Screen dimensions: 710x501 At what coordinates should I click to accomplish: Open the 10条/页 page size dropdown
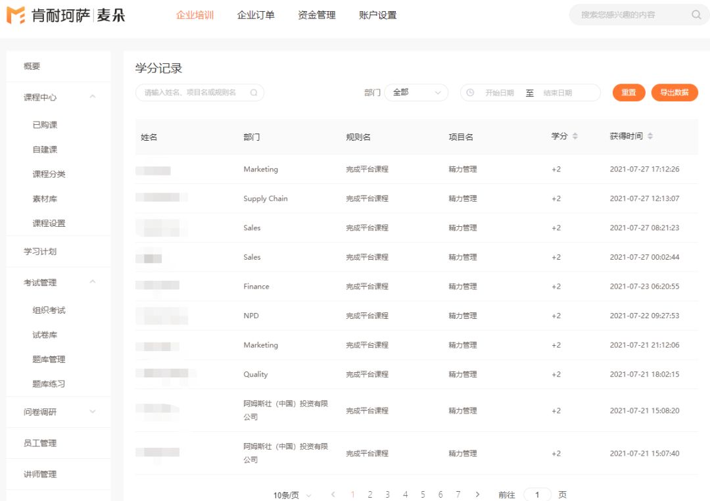tap(292, 495)
